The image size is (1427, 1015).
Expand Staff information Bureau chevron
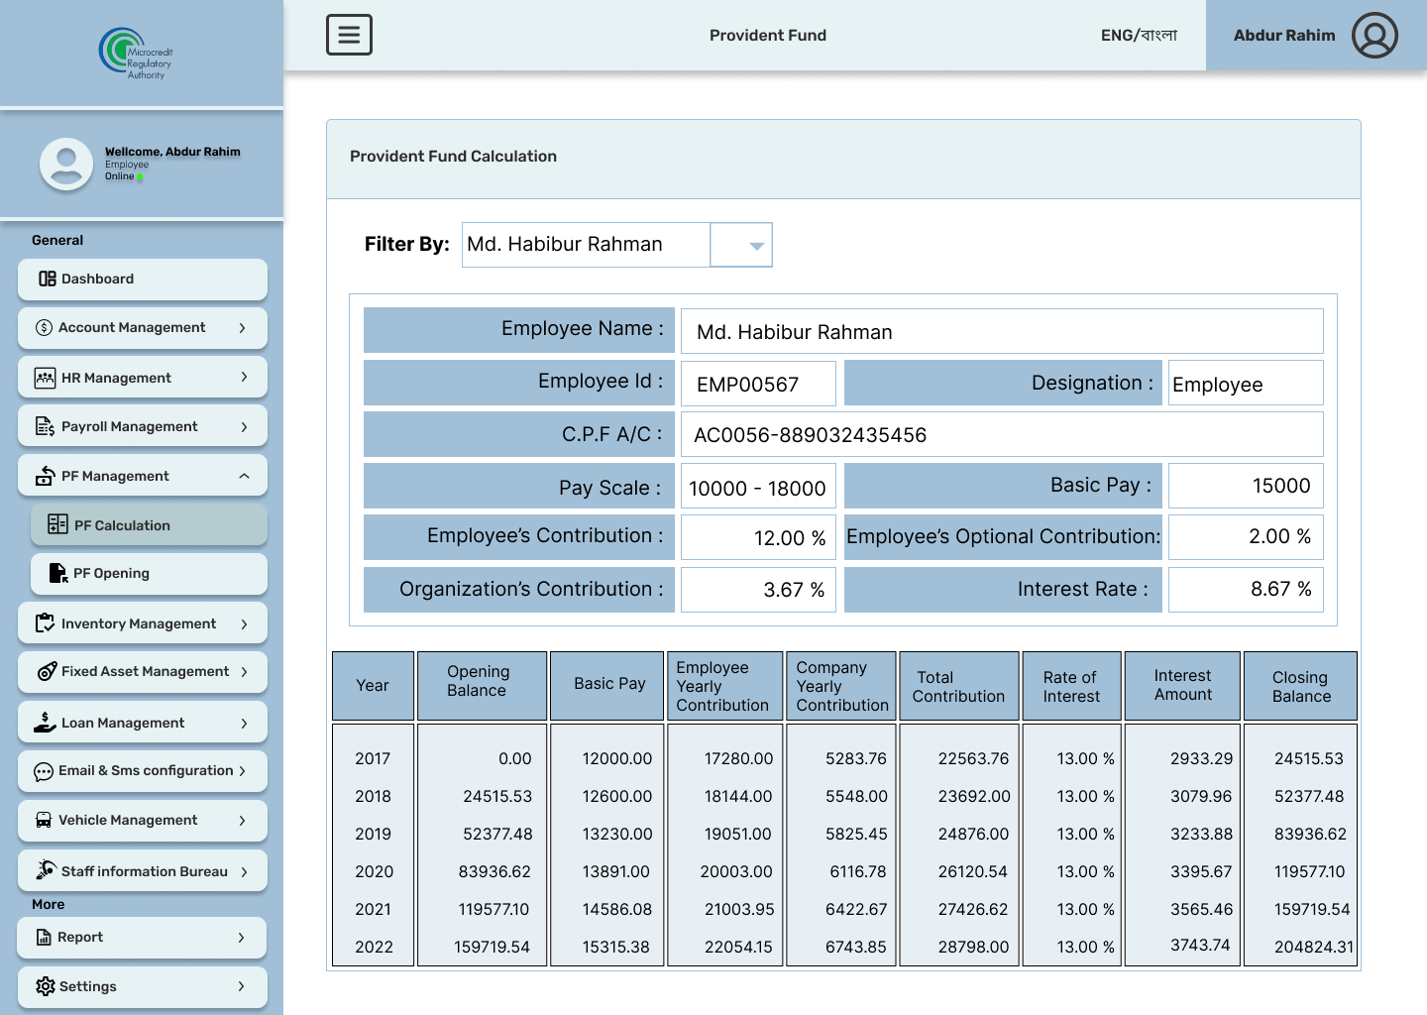tap(244, 871)
